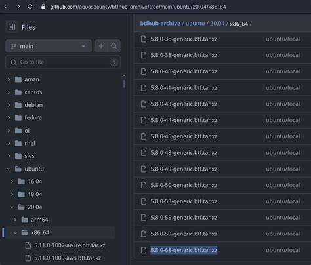Viewport: 311px width, 265px height.
Task: Select the rhel folder in tree
Action: [30, 143]
